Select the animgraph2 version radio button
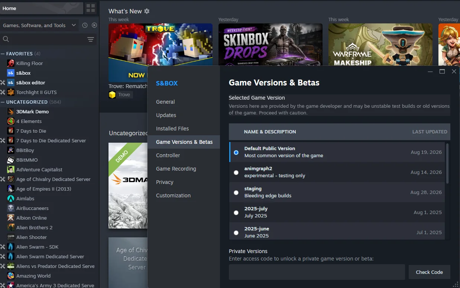Viewport: 460px width, 288px height. pos(236,172)
